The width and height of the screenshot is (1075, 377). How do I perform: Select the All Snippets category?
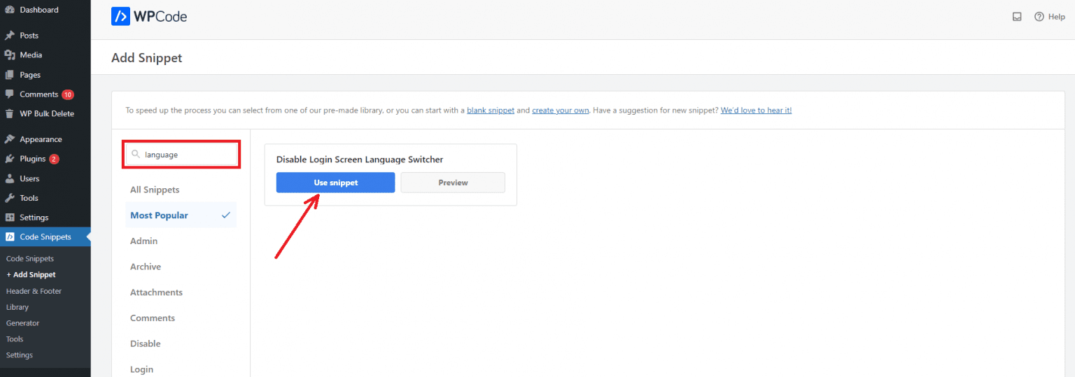(x=155, y=190)
